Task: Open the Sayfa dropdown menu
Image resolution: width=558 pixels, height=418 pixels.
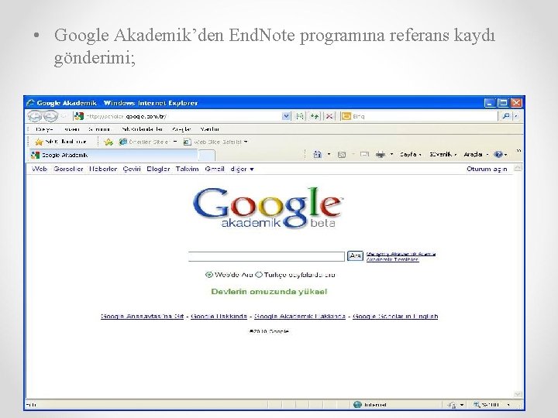Action: [x=410, y=154]
